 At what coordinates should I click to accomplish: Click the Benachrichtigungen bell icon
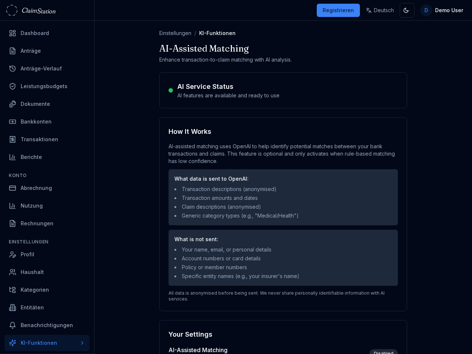(13, 325)
